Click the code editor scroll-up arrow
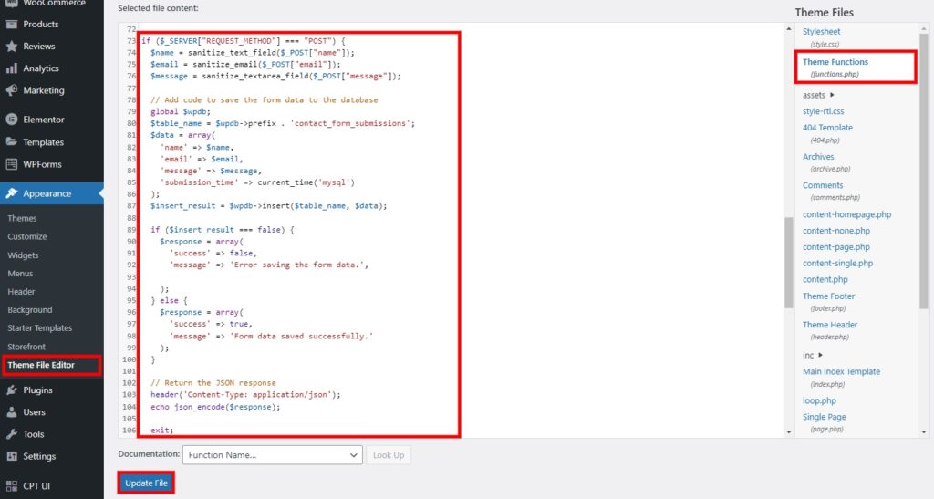934x499 pixels. pyautogui.click(x=789, y=28)
